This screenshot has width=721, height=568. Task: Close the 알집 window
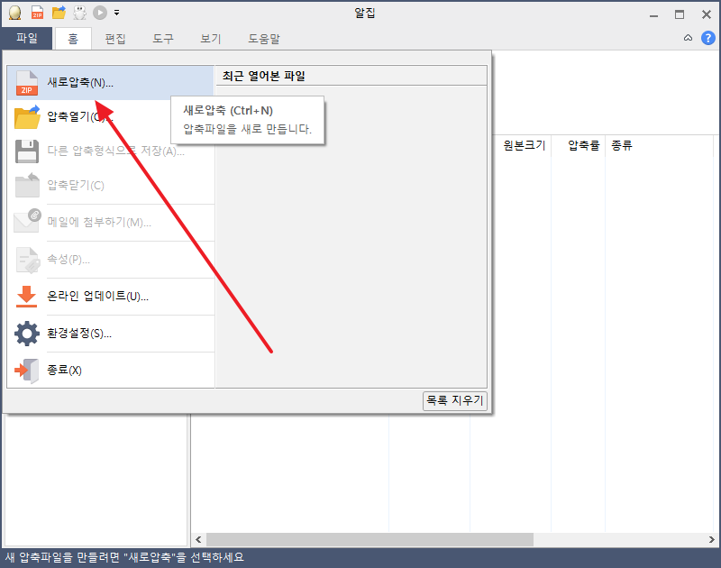pos(707,14)
